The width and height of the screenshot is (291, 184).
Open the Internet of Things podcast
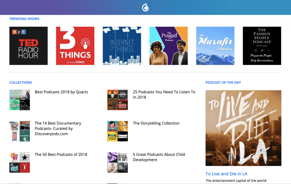tap(122, 46)
